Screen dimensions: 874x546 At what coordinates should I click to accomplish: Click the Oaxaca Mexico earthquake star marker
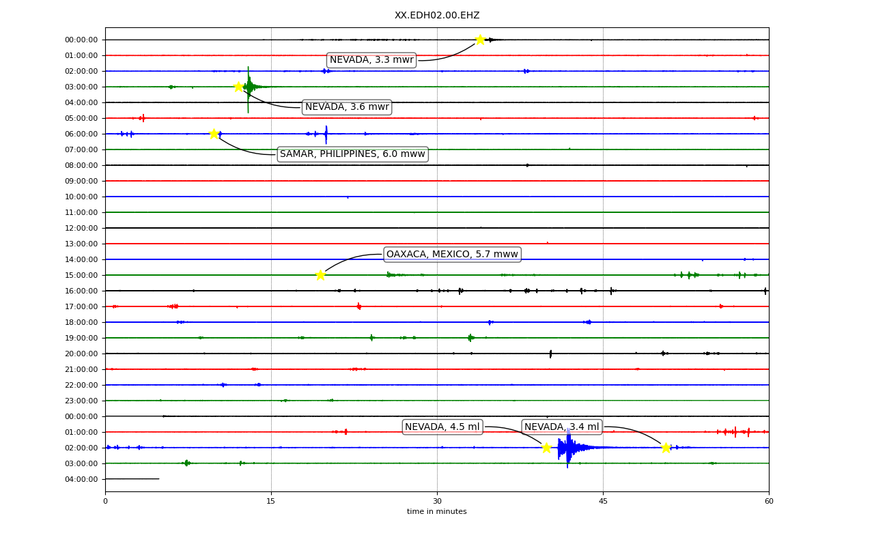[x=320, y=275]
